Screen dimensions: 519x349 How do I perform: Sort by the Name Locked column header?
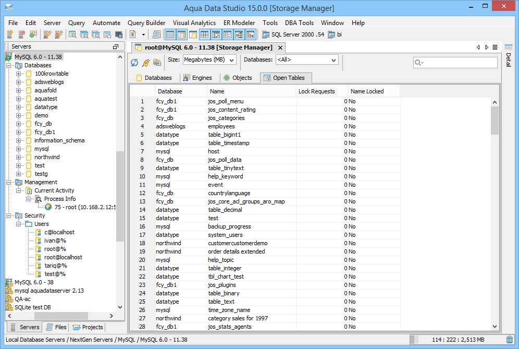coord(374,91)
